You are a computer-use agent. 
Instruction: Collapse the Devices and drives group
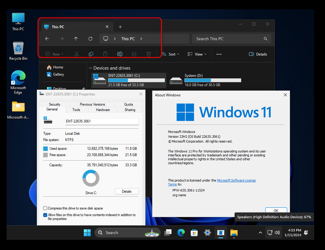(90, 68)
